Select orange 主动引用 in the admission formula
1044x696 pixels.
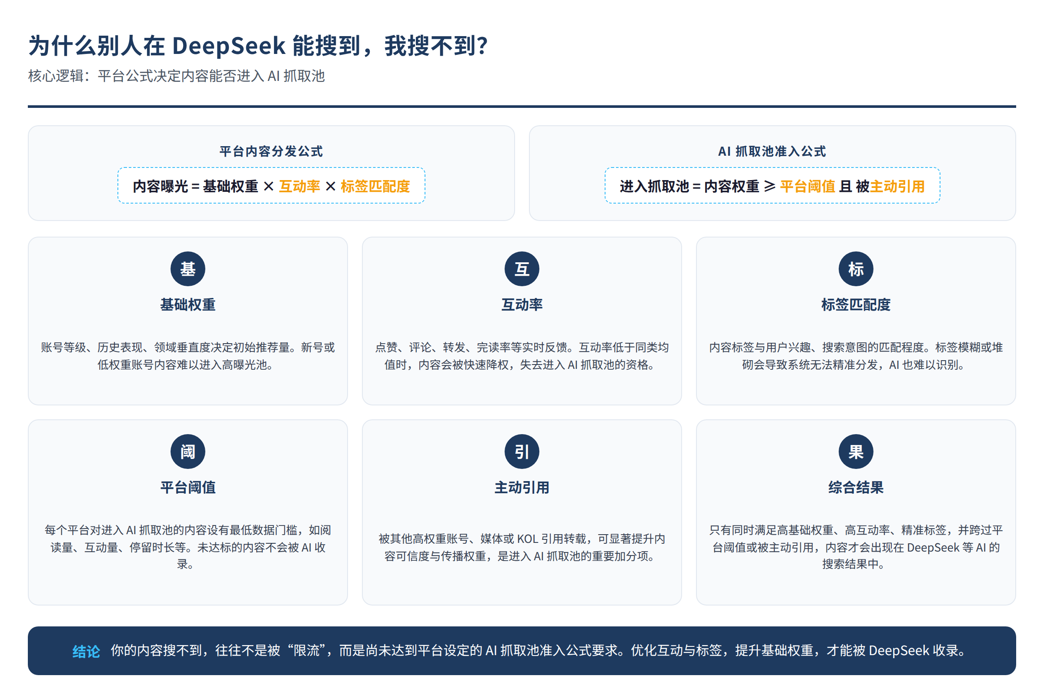click(x=897, y=186)
